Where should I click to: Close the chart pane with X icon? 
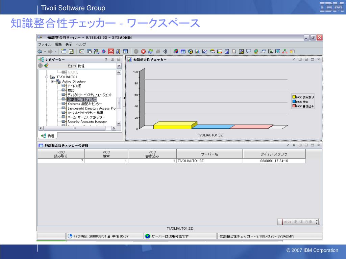318,59
